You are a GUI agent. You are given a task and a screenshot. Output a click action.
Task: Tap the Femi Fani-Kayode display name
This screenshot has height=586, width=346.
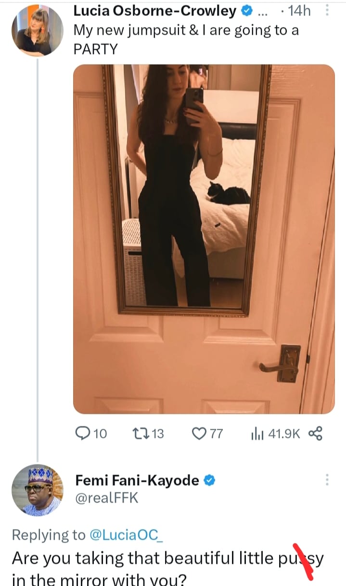tap(137, 480)
